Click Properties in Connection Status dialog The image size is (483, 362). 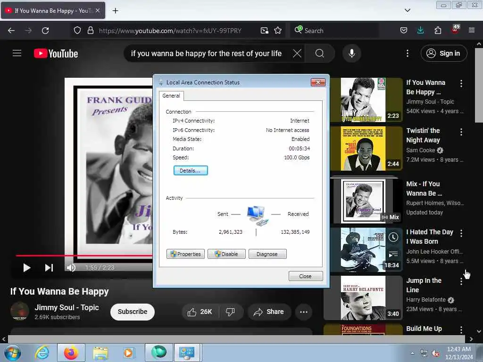185,254
